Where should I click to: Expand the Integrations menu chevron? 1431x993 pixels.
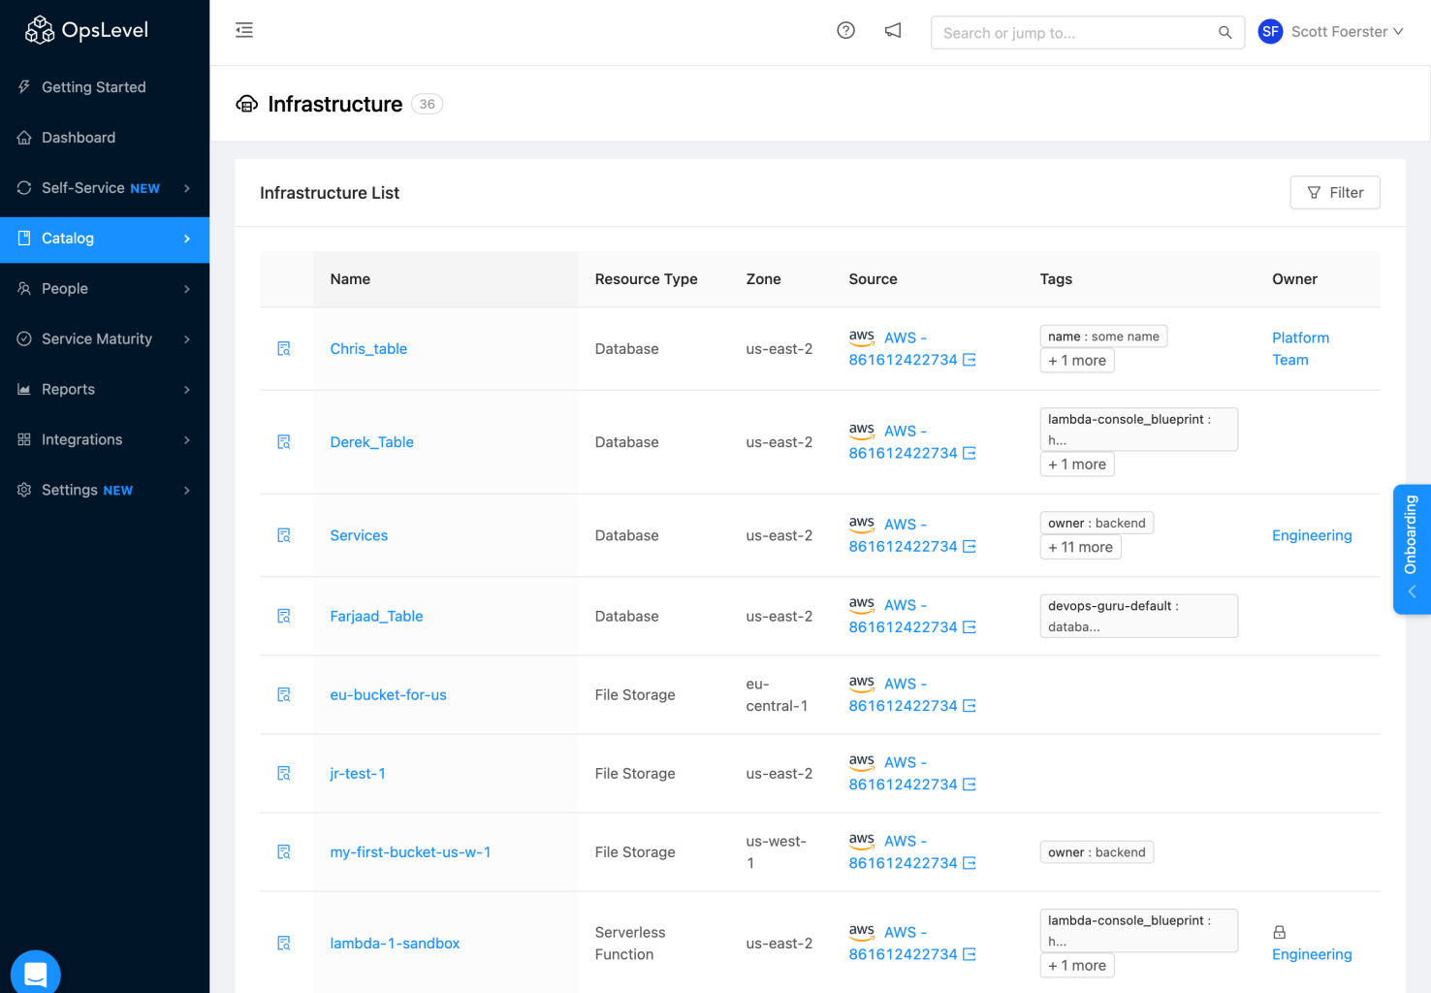pyautogui.click(x=187, y=440)
